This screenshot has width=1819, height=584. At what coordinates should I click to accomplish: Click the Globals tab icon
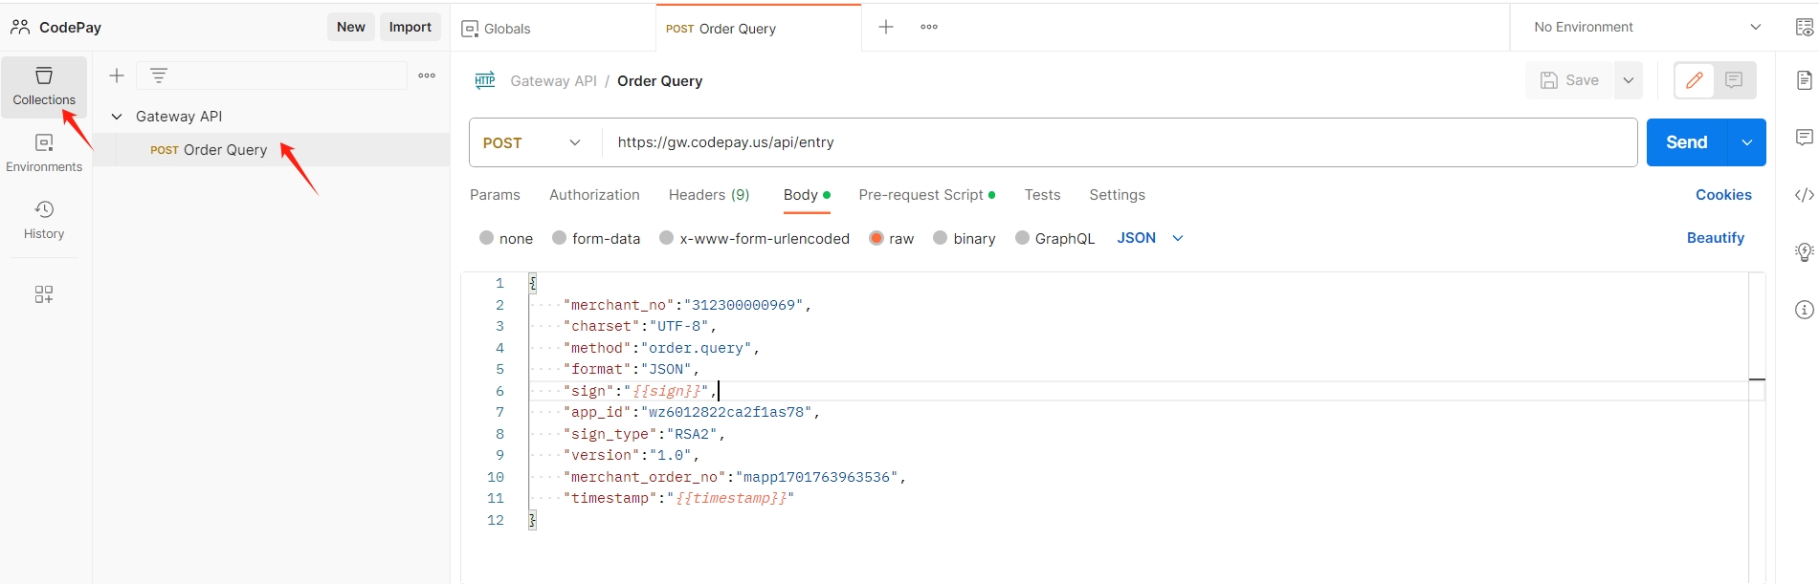coord(470,29)
